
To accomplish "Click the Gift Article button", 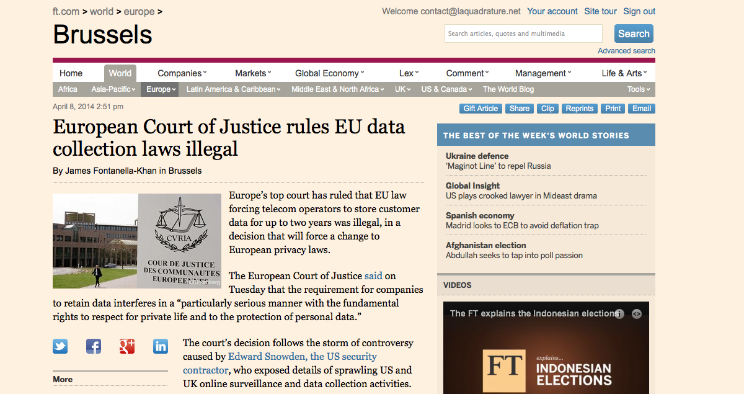I will (x=480, y=109).
